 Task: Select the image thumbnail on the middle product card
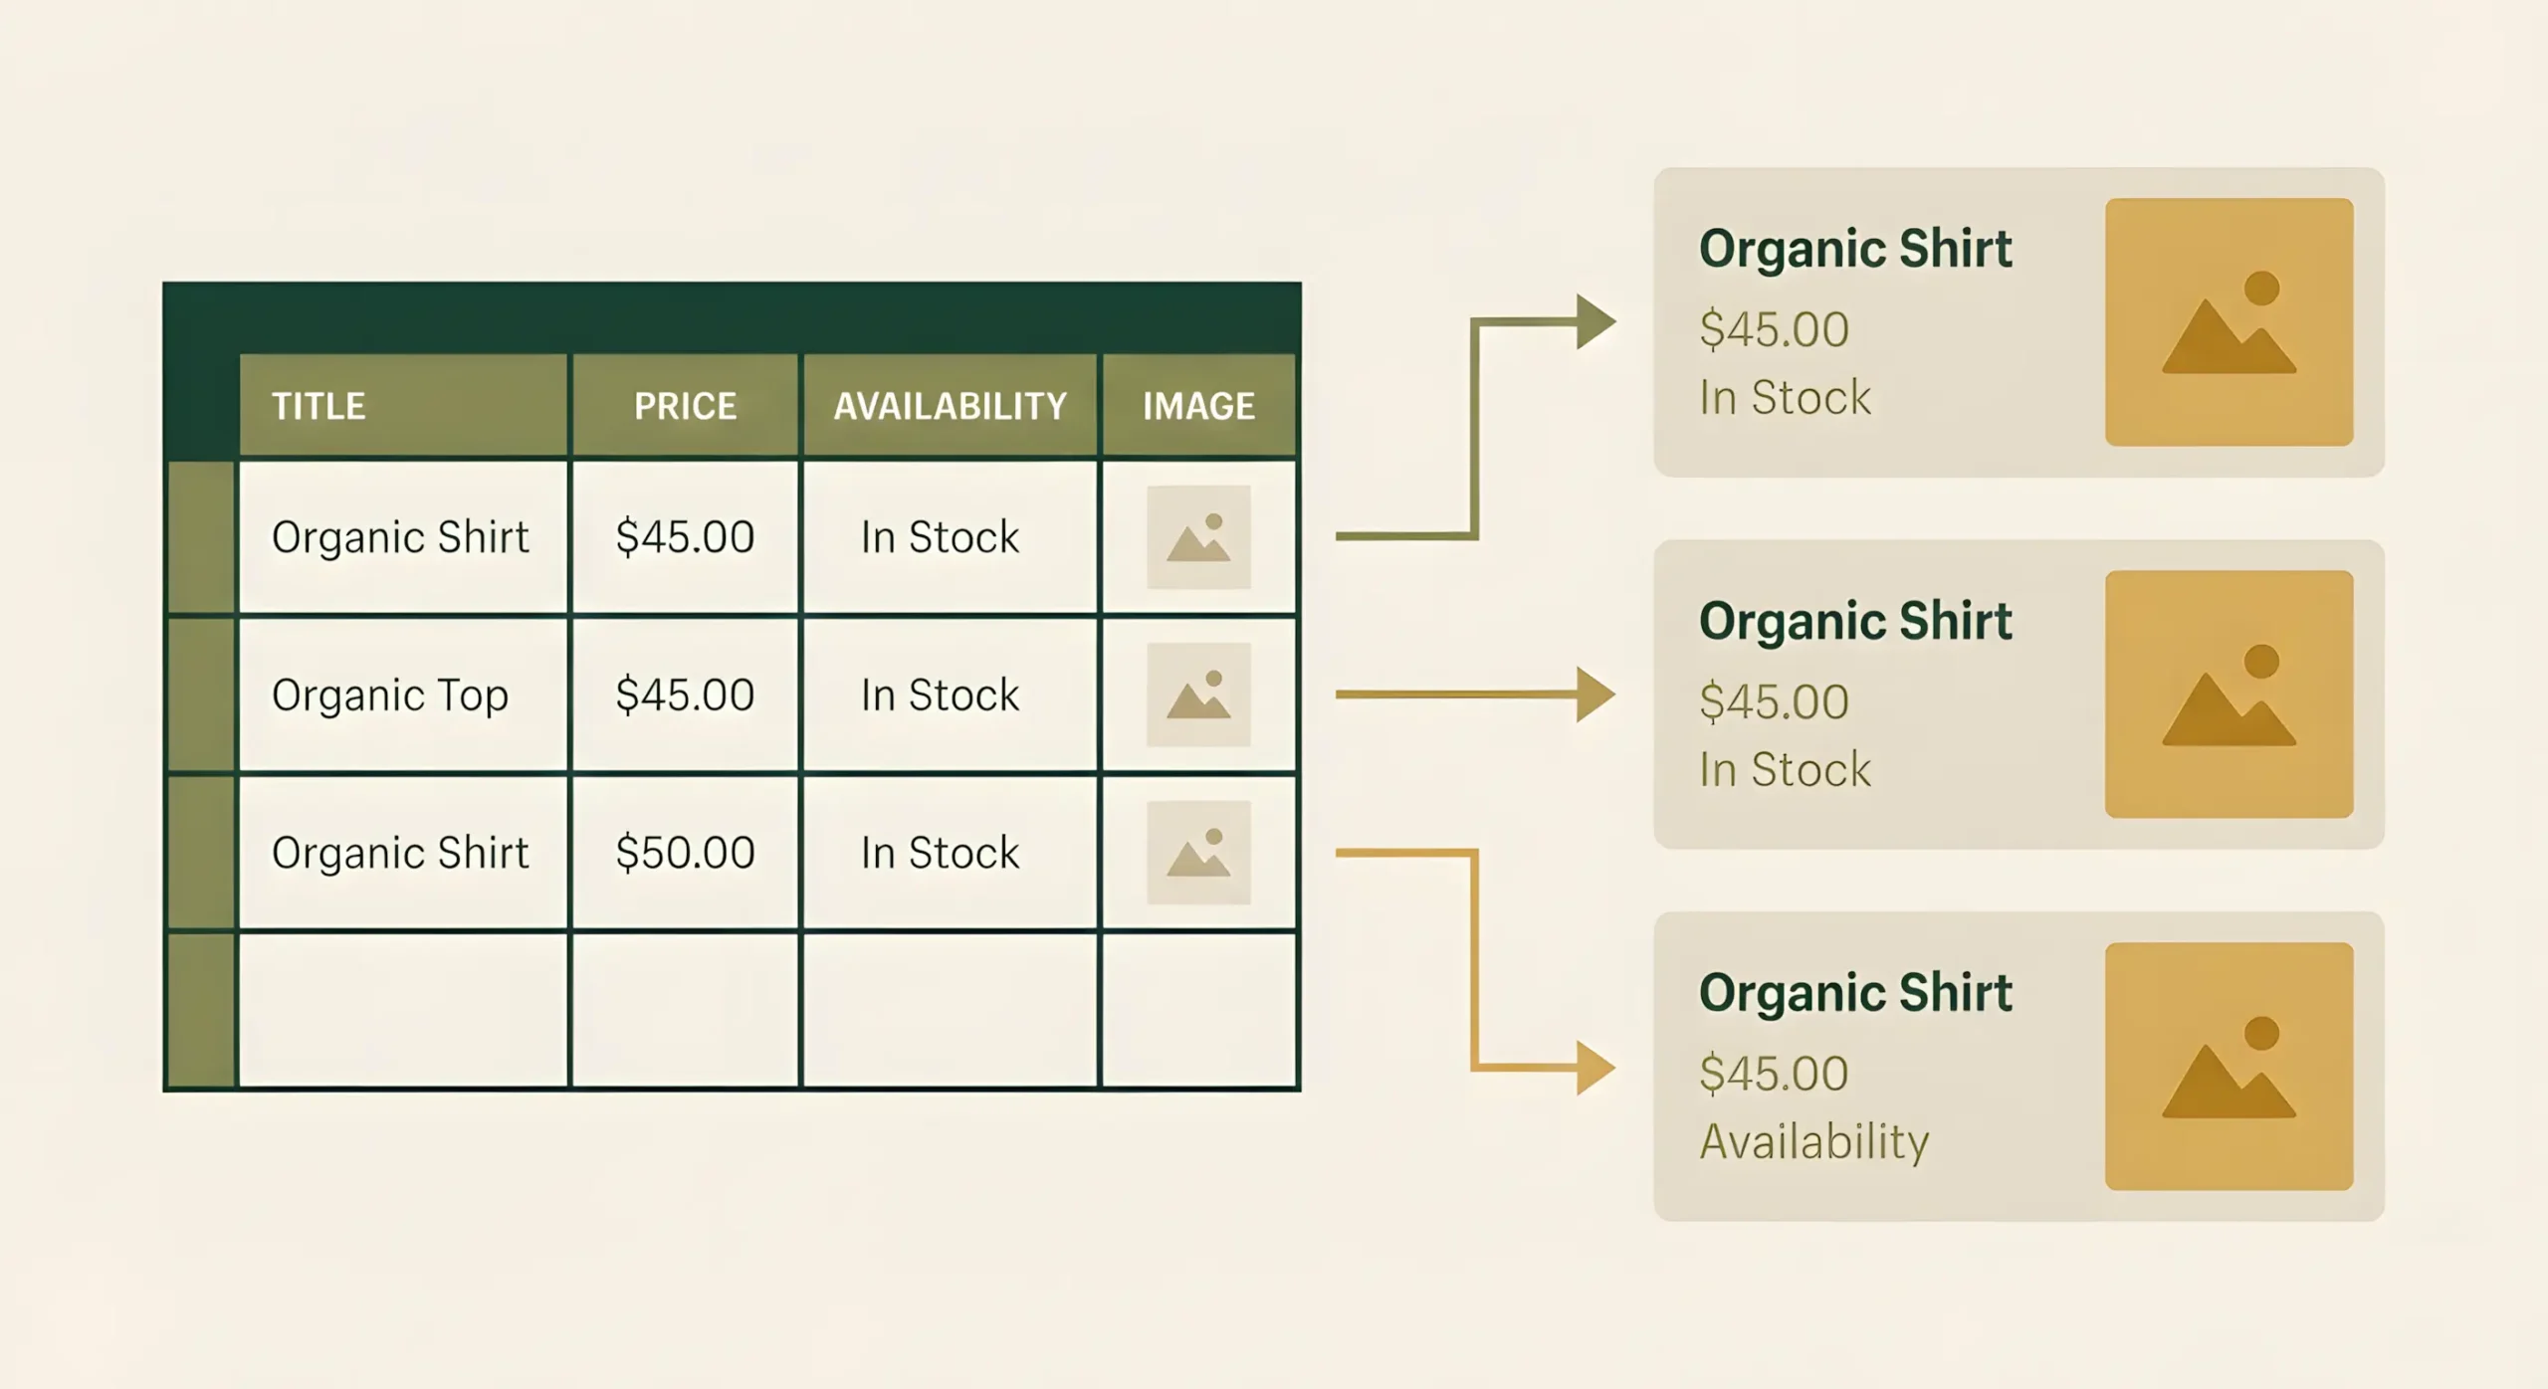(x=2229, y=694)
